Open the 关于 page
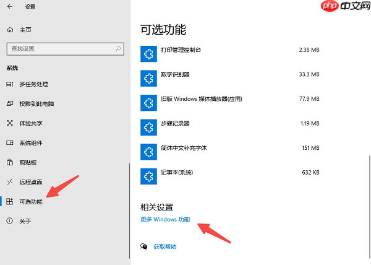The width and height of the screenshot is (371, 265). [25, 221]
